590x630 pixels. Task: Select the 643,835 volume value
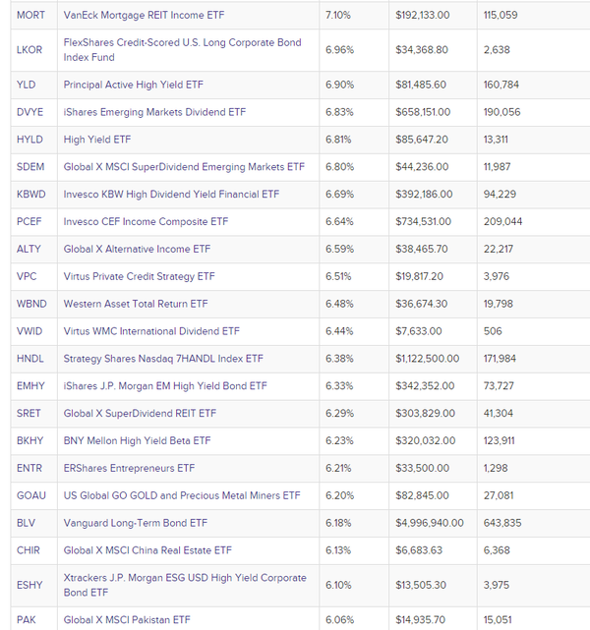[502, 523]
